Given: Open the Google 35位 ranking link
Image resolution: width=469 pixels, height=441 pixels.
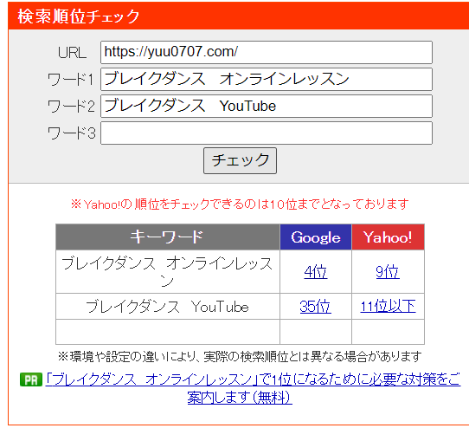Looking at the screenshot, I should click(316, 307).
